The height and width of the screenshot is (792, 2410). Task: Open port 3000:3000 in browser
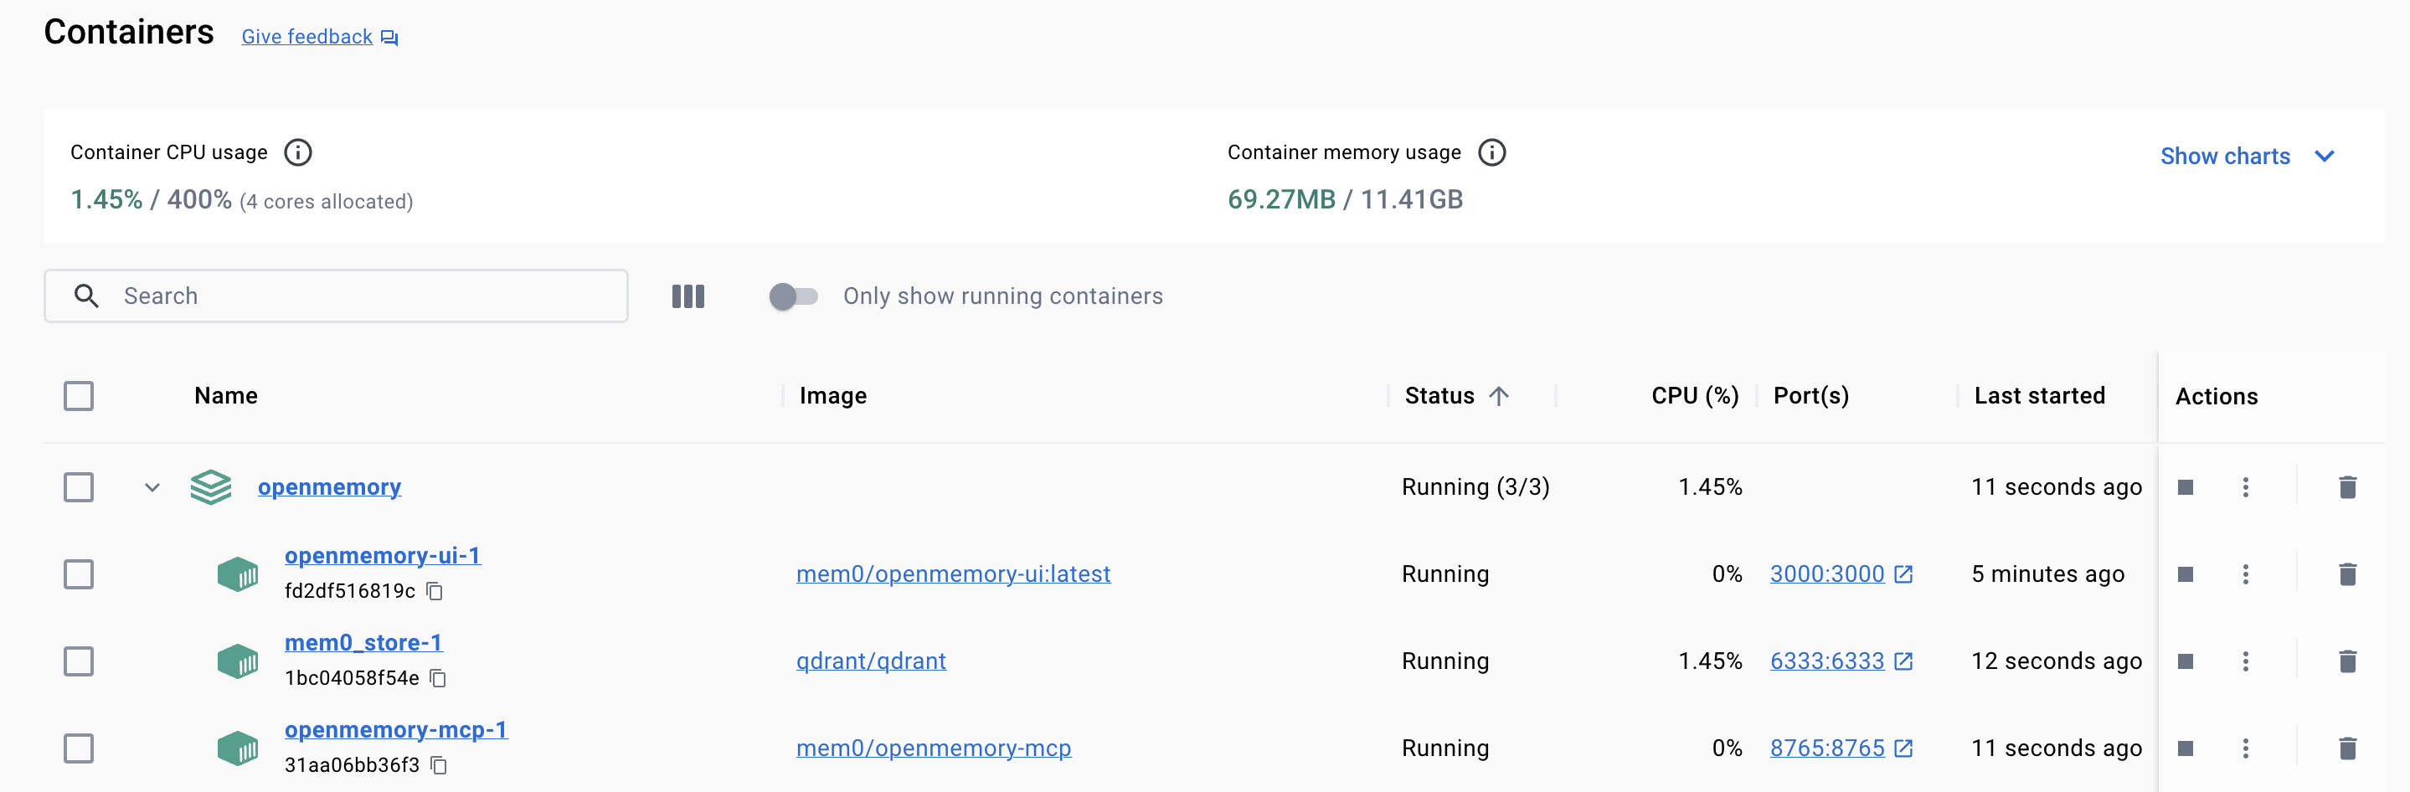coord(1841,574)
